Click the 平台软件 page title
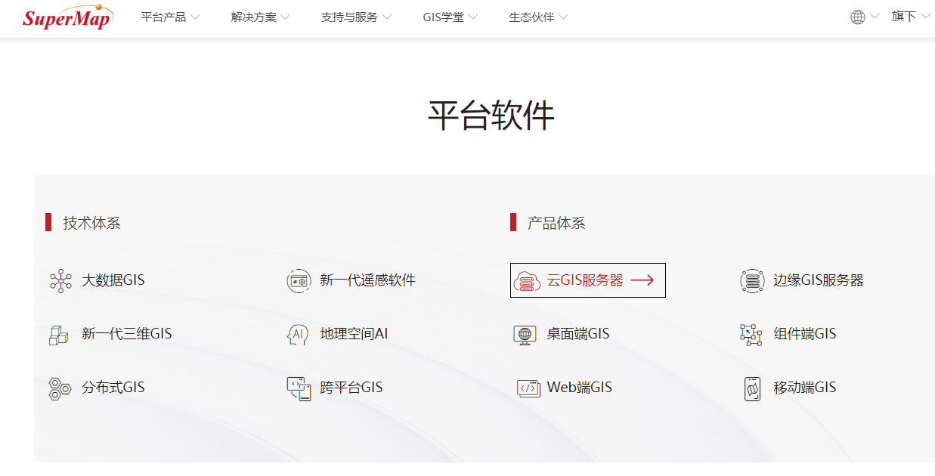This screenshot has width=935, height=476. (491, 116)
